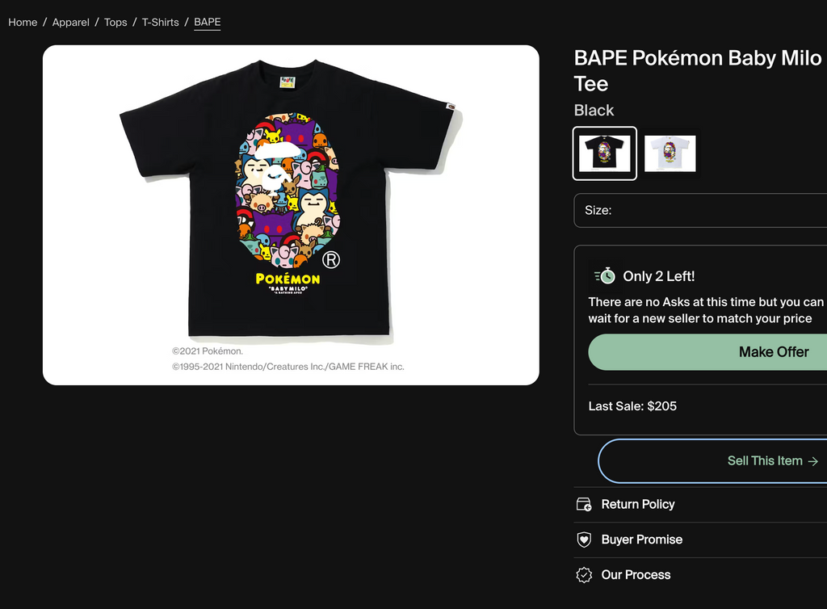Click the Sell This Item button
This screenshot has width=827, height=609.
coord(764,461)
